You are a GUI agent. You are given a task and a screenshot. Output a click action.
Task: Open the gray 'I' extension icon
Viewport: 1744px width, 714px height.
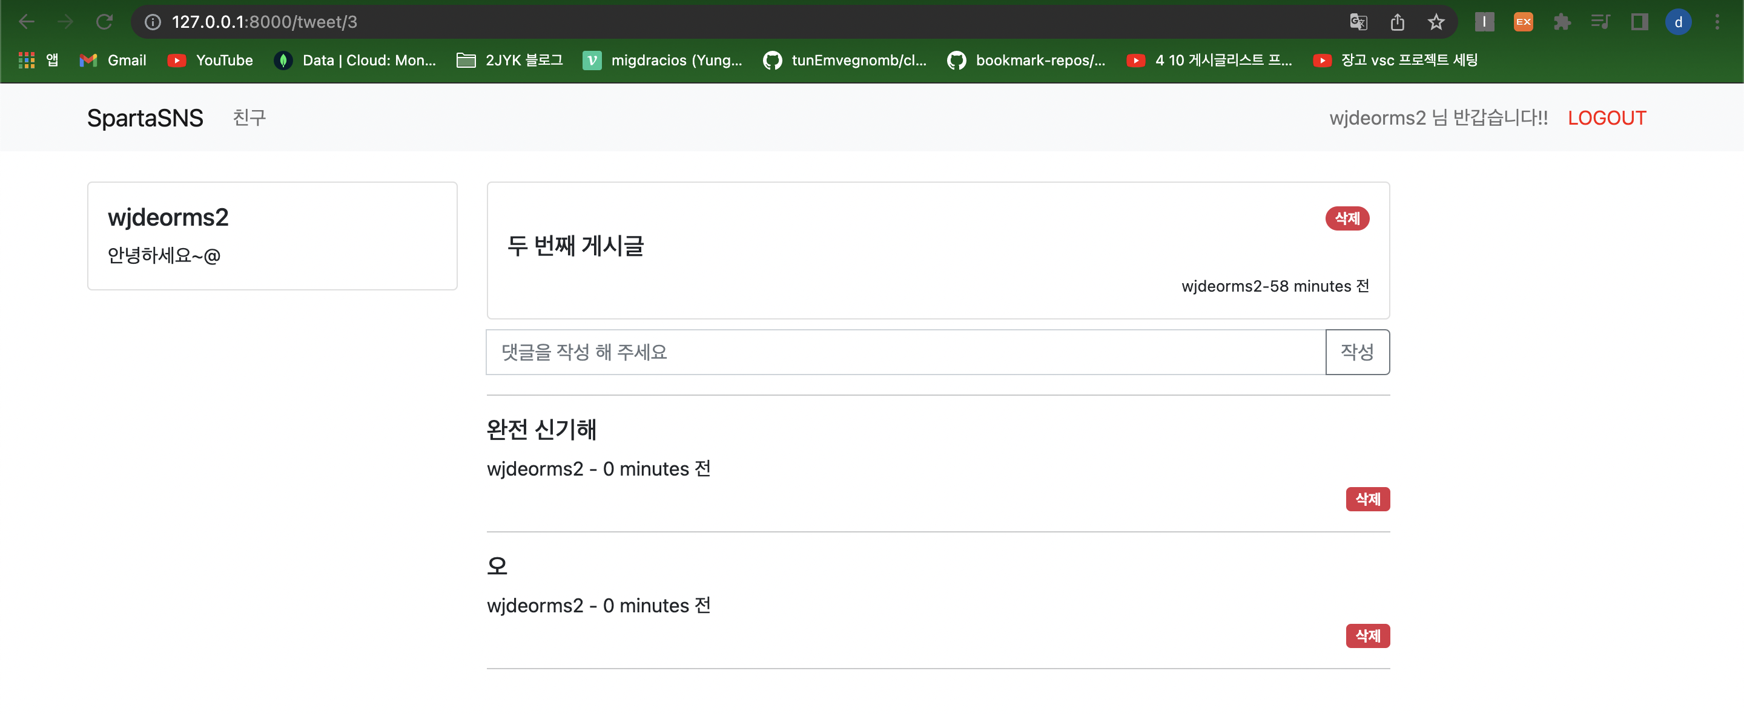(x=1484, y=22)
